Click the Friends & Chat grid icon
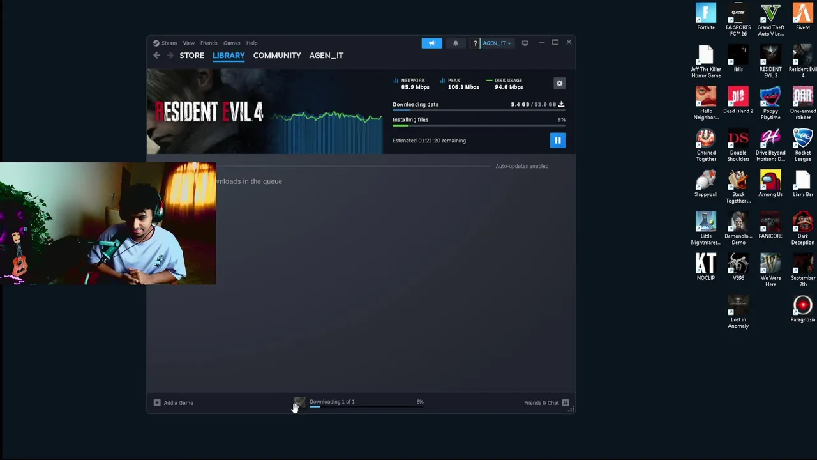 [x=566, y=403]
